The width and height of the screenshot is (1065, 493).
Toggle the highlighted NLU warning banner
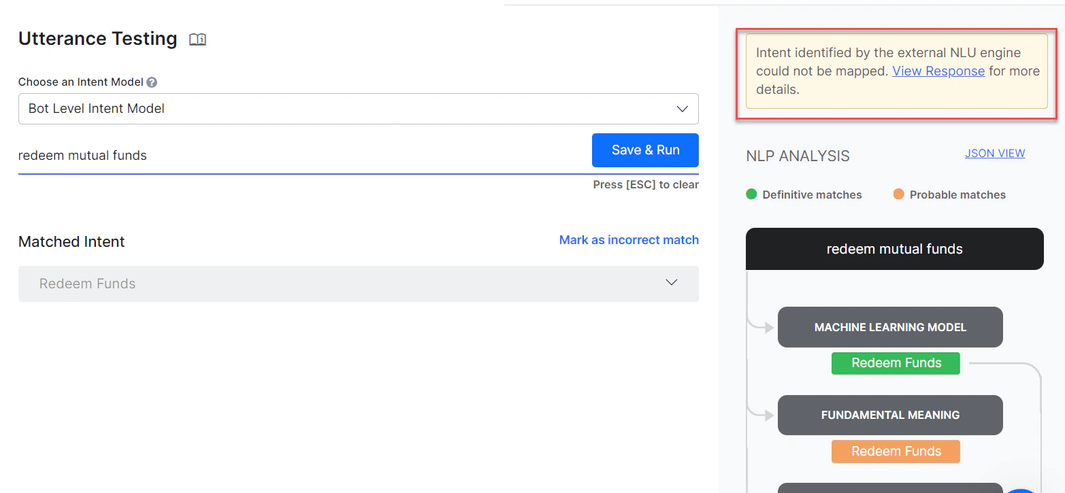pos(897,71)
